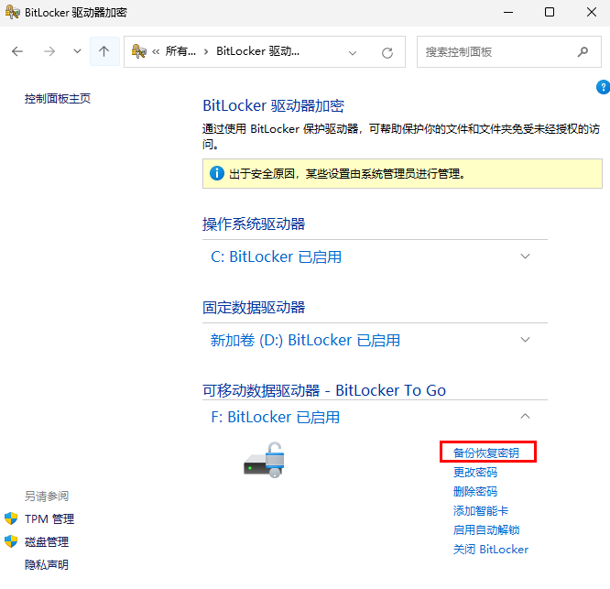
Task: Click the 更改密码 link
Action: point(475,473)
